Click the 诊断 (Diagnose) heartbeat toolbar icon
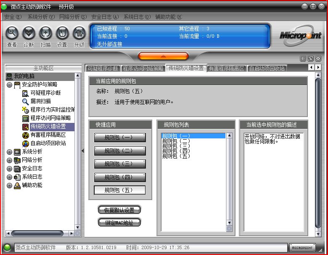Image resolution: width=328 pixels, height=255 pixels. [x=29, y=33]
